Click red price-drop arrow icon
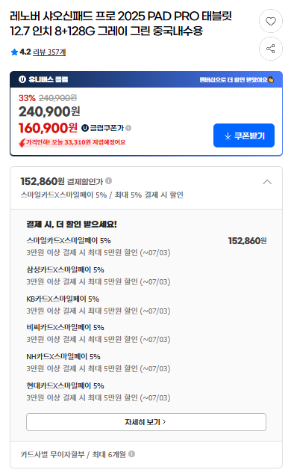The height and width of the screenshot is (473, 291). coord(22,143)
